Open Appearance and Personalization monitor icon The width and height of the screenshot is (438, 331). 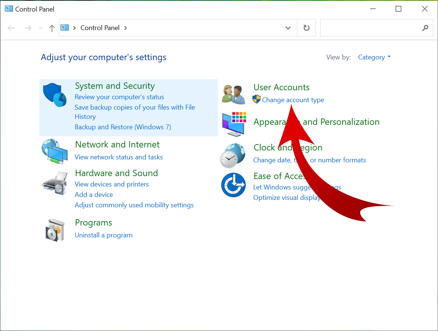pyautogui.click(x=234, y=124)
